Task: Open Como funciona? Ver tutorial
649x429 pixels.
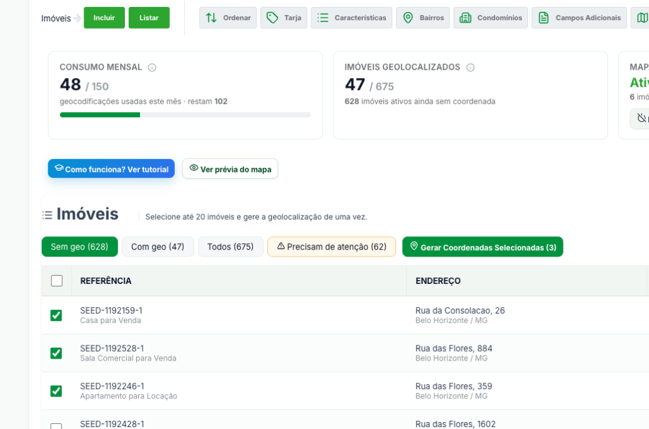Action: 112,169
